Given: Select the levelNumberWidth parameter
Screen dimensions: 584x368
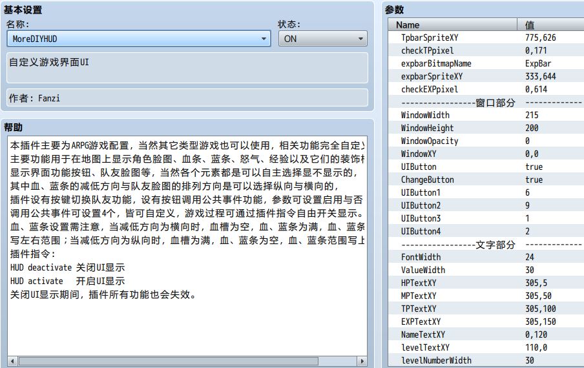Looking at the screenshot, I should click(x=436, y=360).
